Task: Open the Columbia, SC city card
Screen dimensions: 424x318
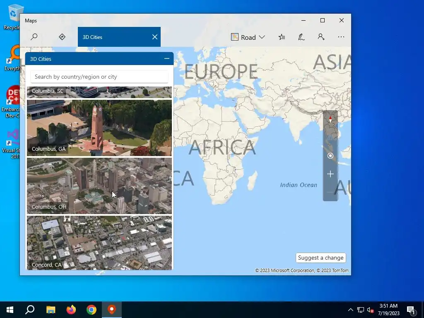Action: pyautogui.click(x=99, y=92)
